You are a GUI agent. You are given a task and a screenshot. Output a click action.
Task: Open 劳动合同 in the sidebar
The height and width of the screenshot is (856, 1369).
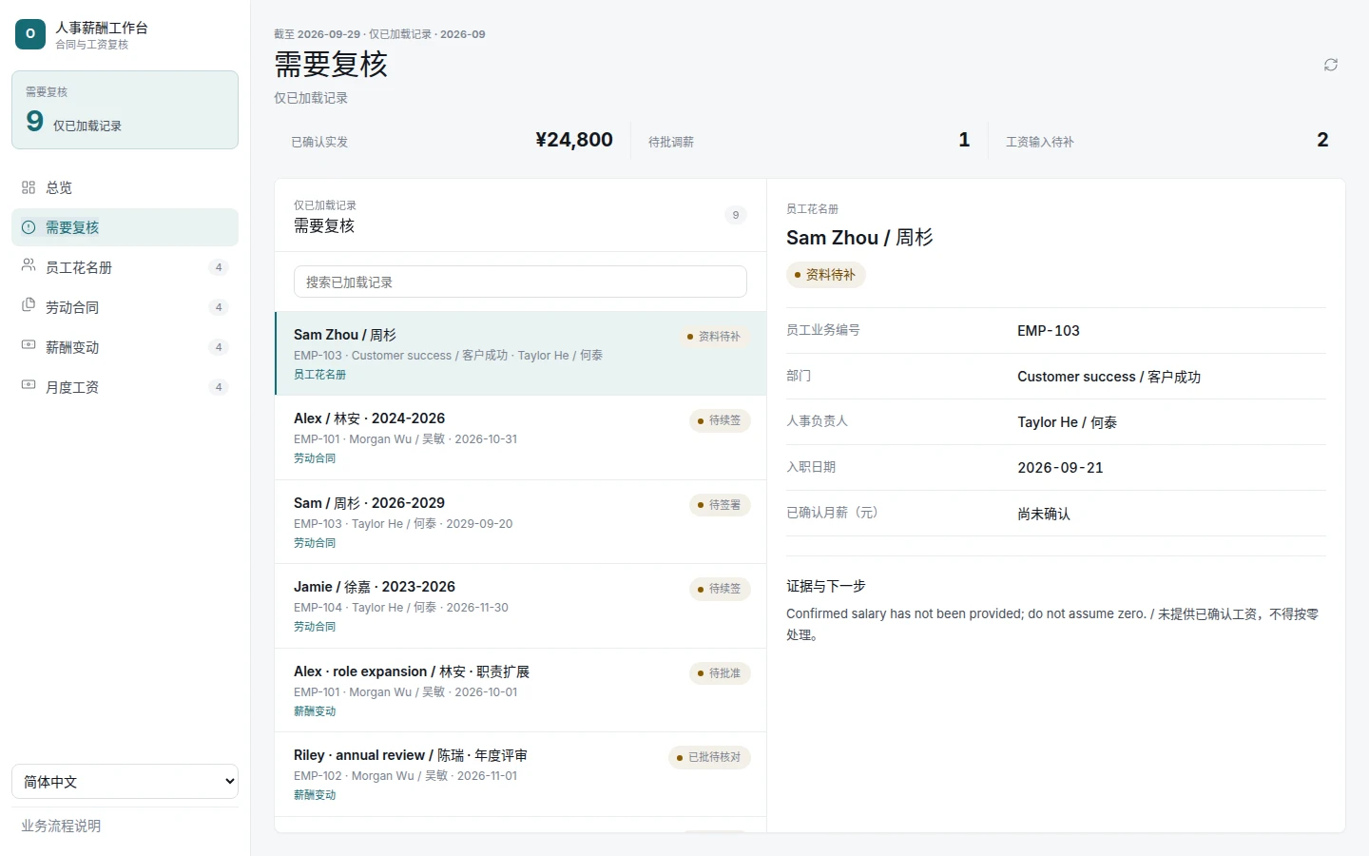click(125, 307)
